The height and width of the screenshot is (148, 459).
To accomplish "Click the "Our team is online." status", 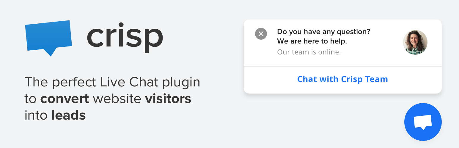I will tap(309, 52).
